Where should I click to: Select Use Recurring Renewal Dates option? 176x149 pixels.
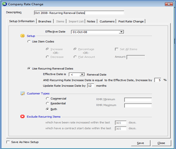29,68
